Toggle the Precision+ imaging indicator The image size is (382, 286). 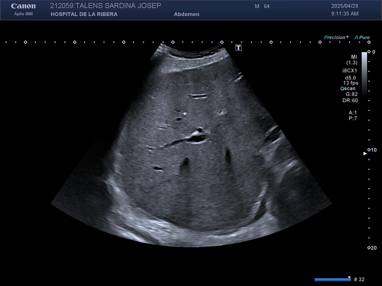(336, 37)
